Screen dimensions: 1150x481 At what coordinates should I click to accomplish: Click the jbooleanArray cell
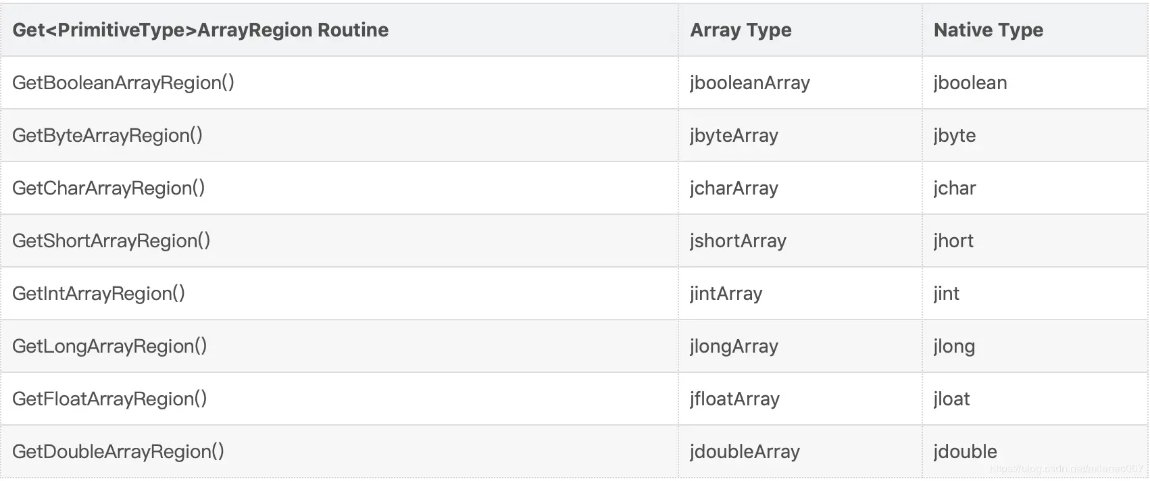(749, 82)
